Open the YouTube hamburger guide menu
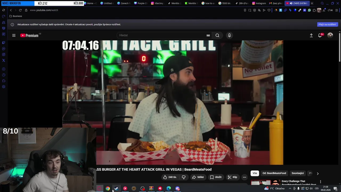Viewport: 341px width, 192px height. 14,35
